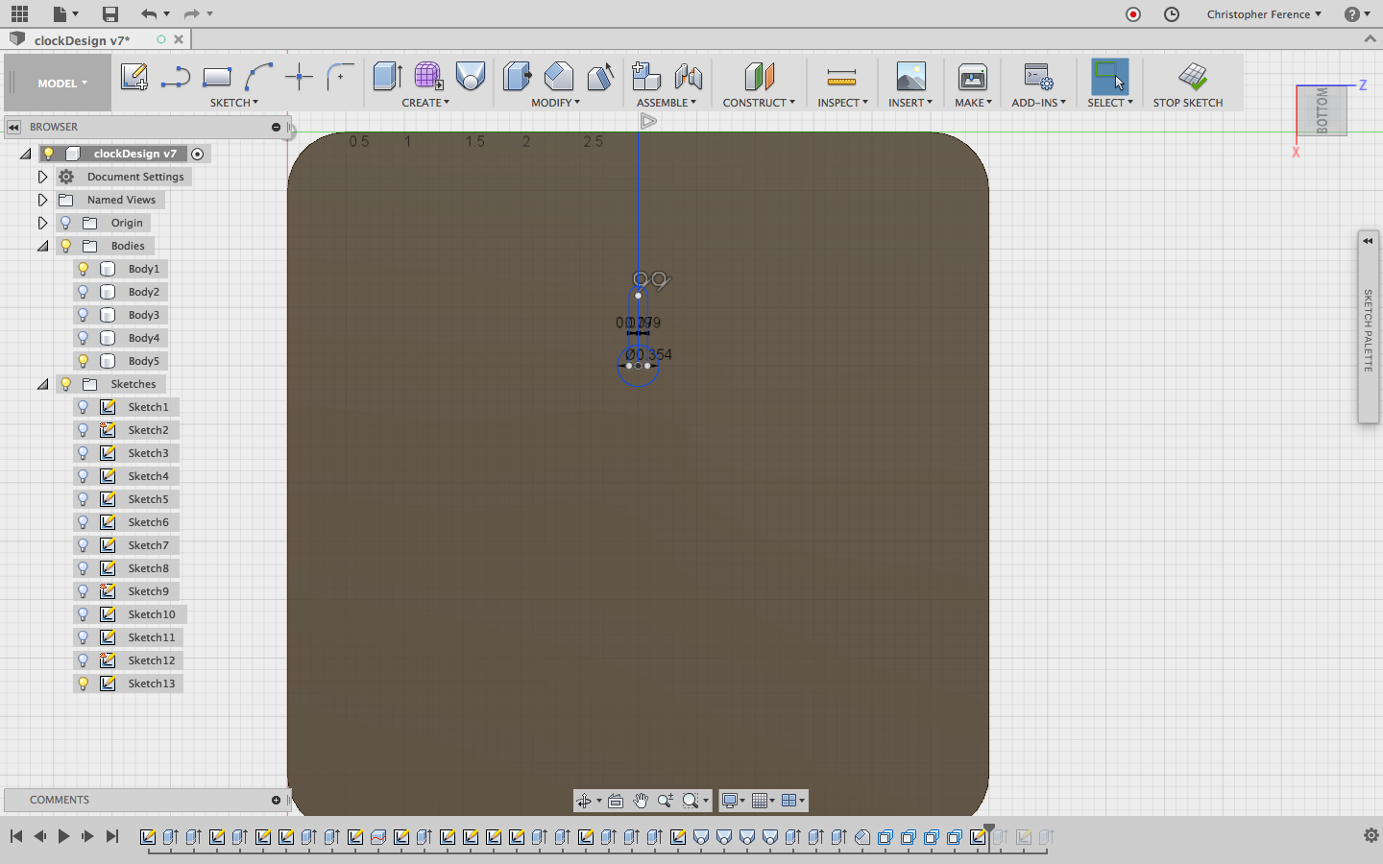Click the Insert image icon
This screenshot has width=1383, height=864.
click(910, 77)
